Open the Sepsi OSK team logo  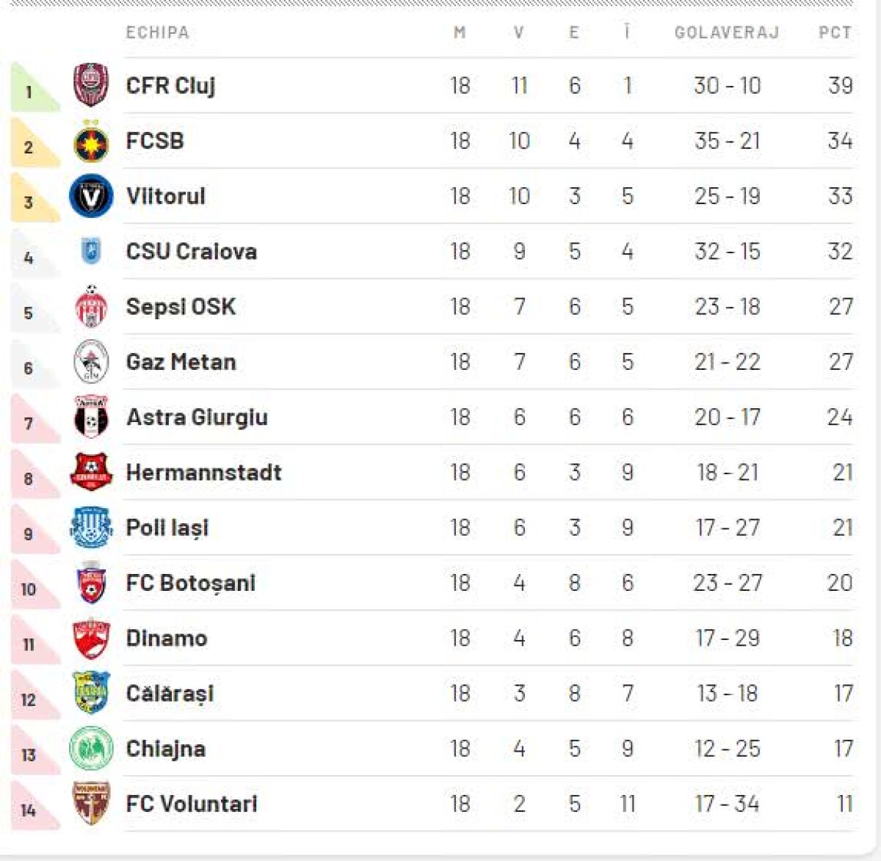click(x=91, y=307)
